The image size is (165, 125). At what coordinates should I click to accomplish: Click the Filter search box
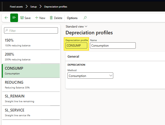(x=31, y=31)
